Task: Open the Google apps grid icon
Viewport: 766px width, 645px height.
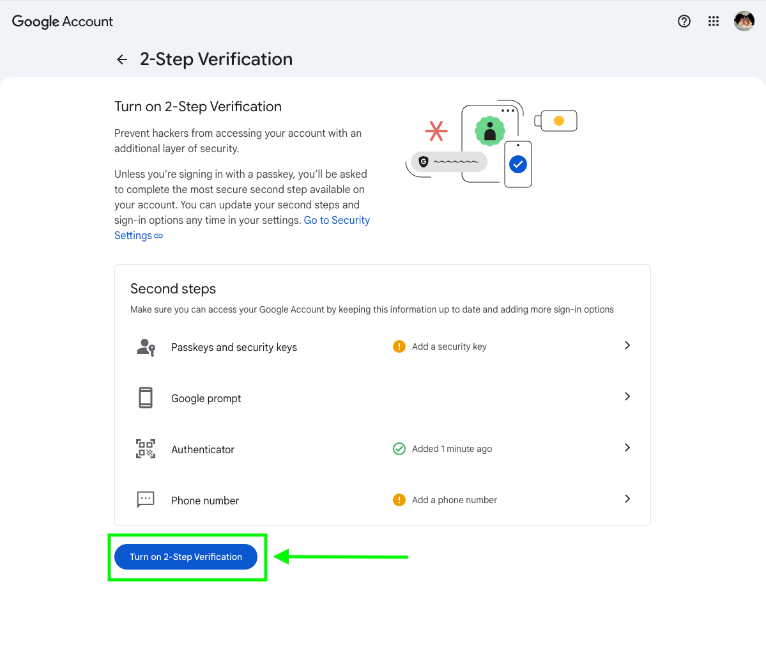Action: tap(714, 21)
